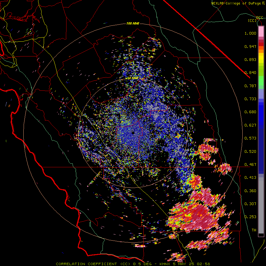Select the 0.840 scale value
The width and height of the screenshot is (266, 266).
coord(250,73)
